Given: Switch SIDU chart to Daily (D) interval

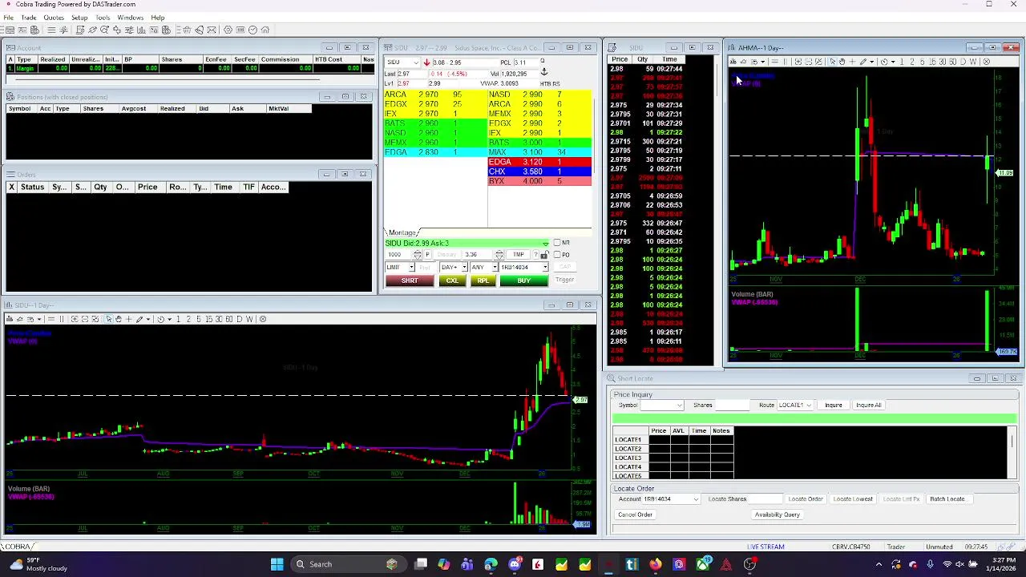Looking at the screenshot, I should coord(240,319).
